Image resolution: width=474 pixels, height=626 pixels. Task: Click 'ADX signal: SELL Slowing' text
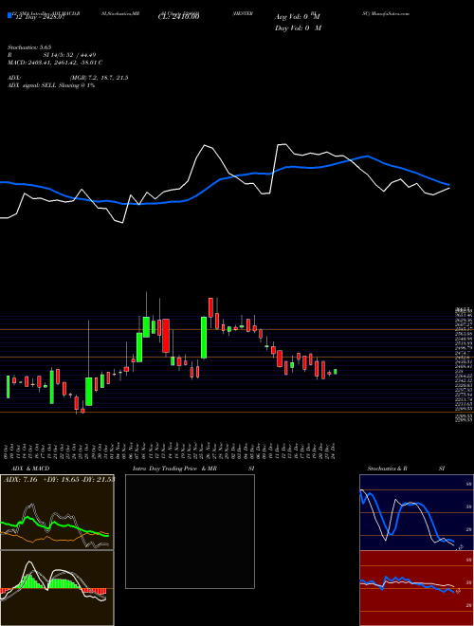click(x=51, y=85)
